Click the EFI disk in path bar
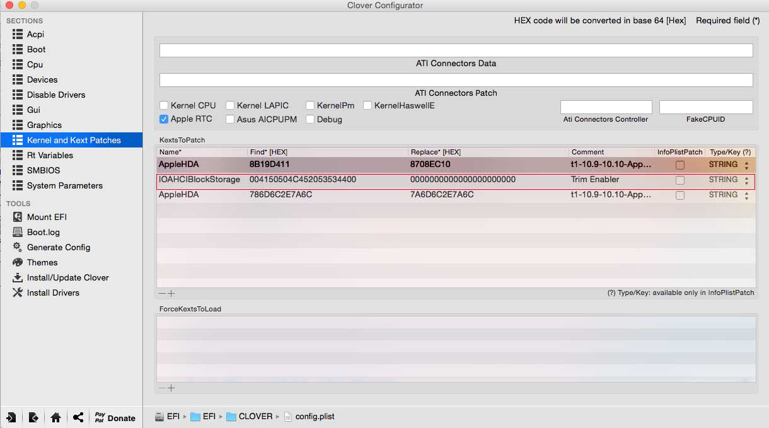This screenshot has height=428, width=769. (x=167, y=417)
